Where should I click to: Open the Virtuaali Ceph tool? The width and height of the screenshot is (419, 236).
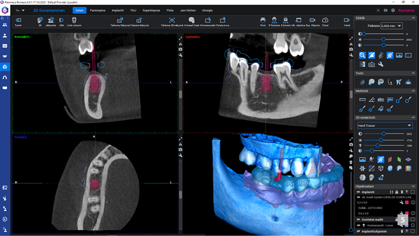191,20
